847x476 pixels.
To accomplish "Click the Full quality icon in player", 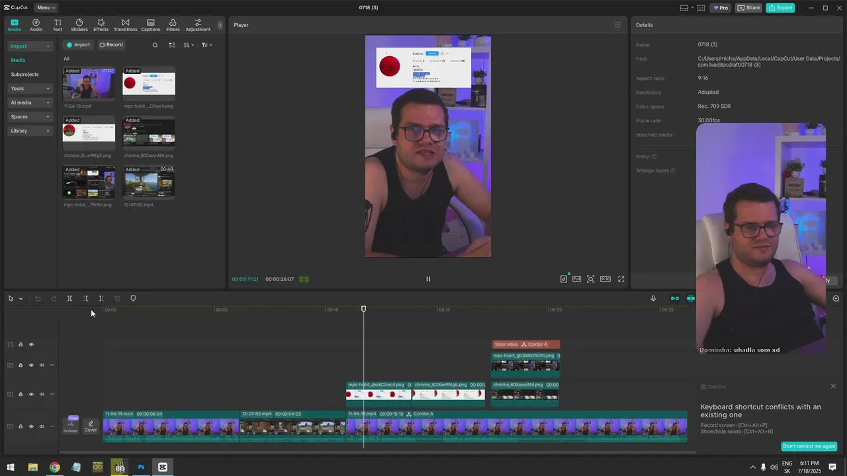I will (577, 279).
